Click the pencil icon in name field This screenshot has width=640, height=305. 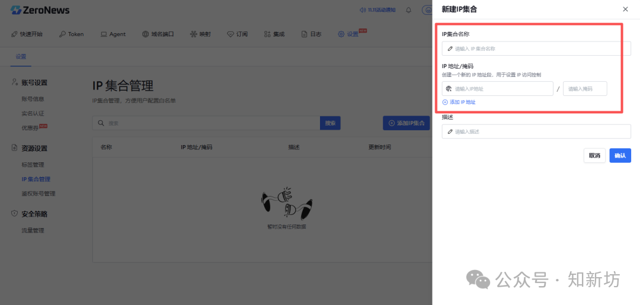(450, 49)
